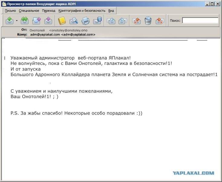Open the Криптография и безопасность menu
Viewport: 222px width, 182px height.
point(82,11)
